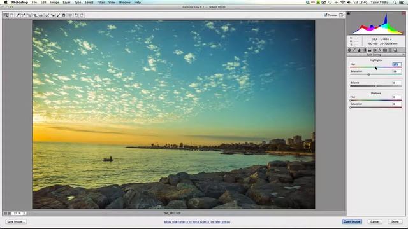Select the Adjustment Brush tool
The width and height of the screenshot is (408, 229).
[x=58, y=15]
